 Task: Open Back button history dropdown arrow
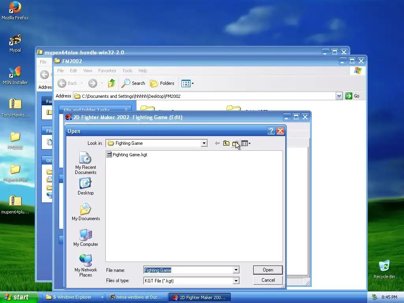click(82, 83)
